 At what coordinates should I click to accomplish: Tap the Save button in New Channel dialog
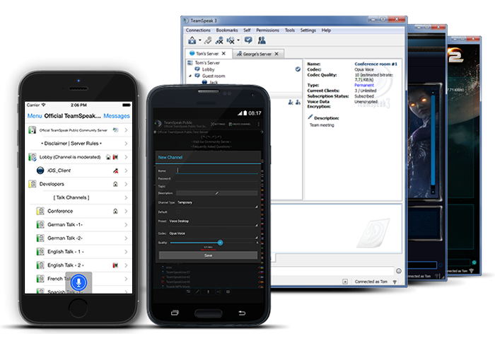click(208, 255)
